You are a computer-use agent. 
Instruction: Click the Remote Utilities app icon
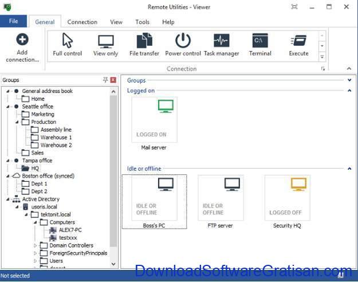7,7
